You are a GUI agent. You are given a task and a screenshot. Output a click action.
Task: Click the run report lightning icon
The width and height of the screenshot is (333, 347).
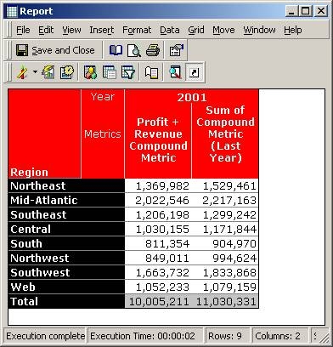coord(22,72)
